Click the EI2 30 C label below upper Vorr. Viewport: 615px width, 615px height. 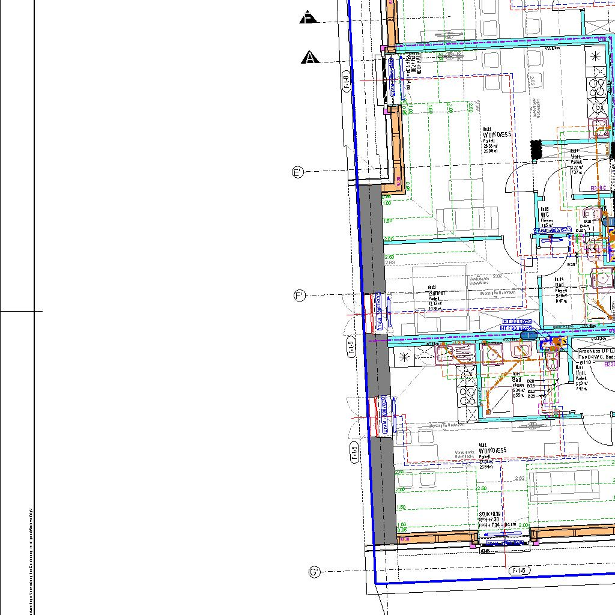coord(599,189)
